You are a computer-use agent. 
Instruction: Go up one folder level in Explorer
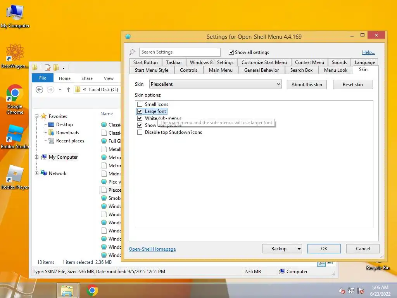68,90
